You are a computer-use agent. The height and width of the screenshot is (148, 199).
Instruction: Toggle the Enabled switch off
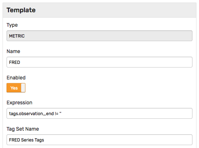16,88
